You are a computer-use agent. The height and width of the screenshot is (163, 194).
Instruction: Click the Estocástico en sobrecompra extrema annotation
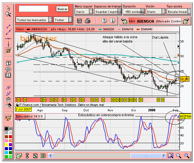[106, 115]
